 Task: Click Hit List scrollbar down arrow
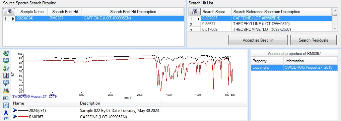click(x=335, y=28)
